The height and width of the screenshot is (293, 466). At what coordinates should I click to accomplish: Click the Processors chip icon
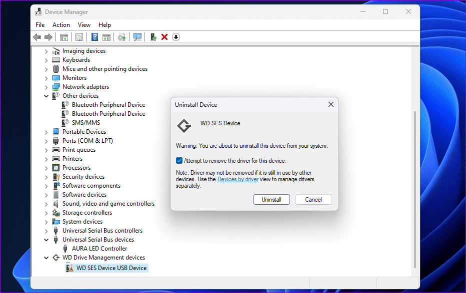pos(56,168)
